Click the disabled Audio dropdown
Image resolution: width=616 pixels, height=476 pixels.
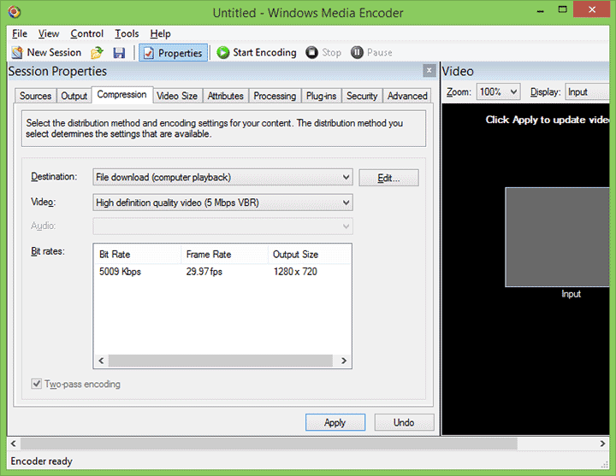point(222,226)
